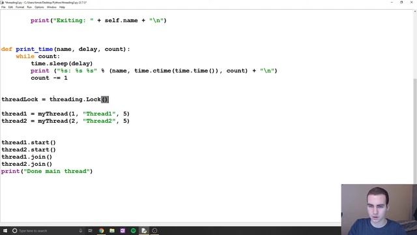
Task: Click the Cortana circle icon
Action: click(14, 230)
